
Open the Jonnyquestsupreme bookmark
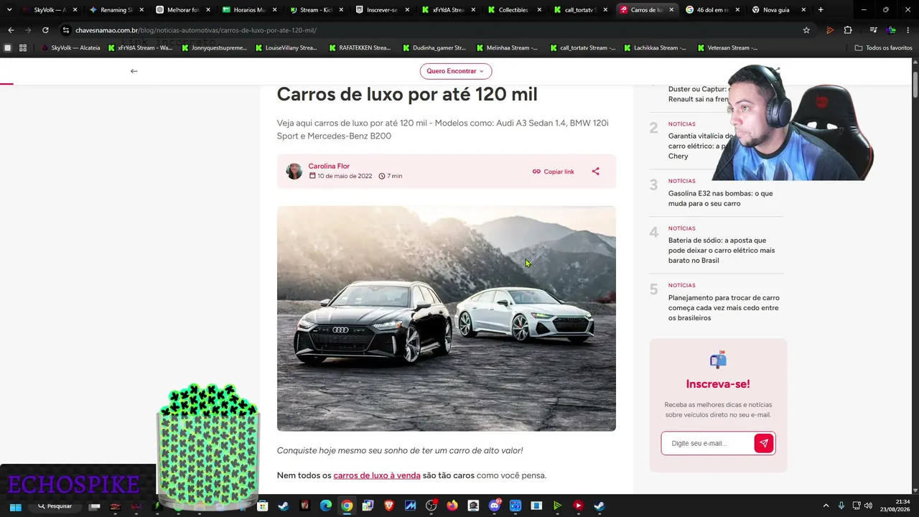click(214, 48)
